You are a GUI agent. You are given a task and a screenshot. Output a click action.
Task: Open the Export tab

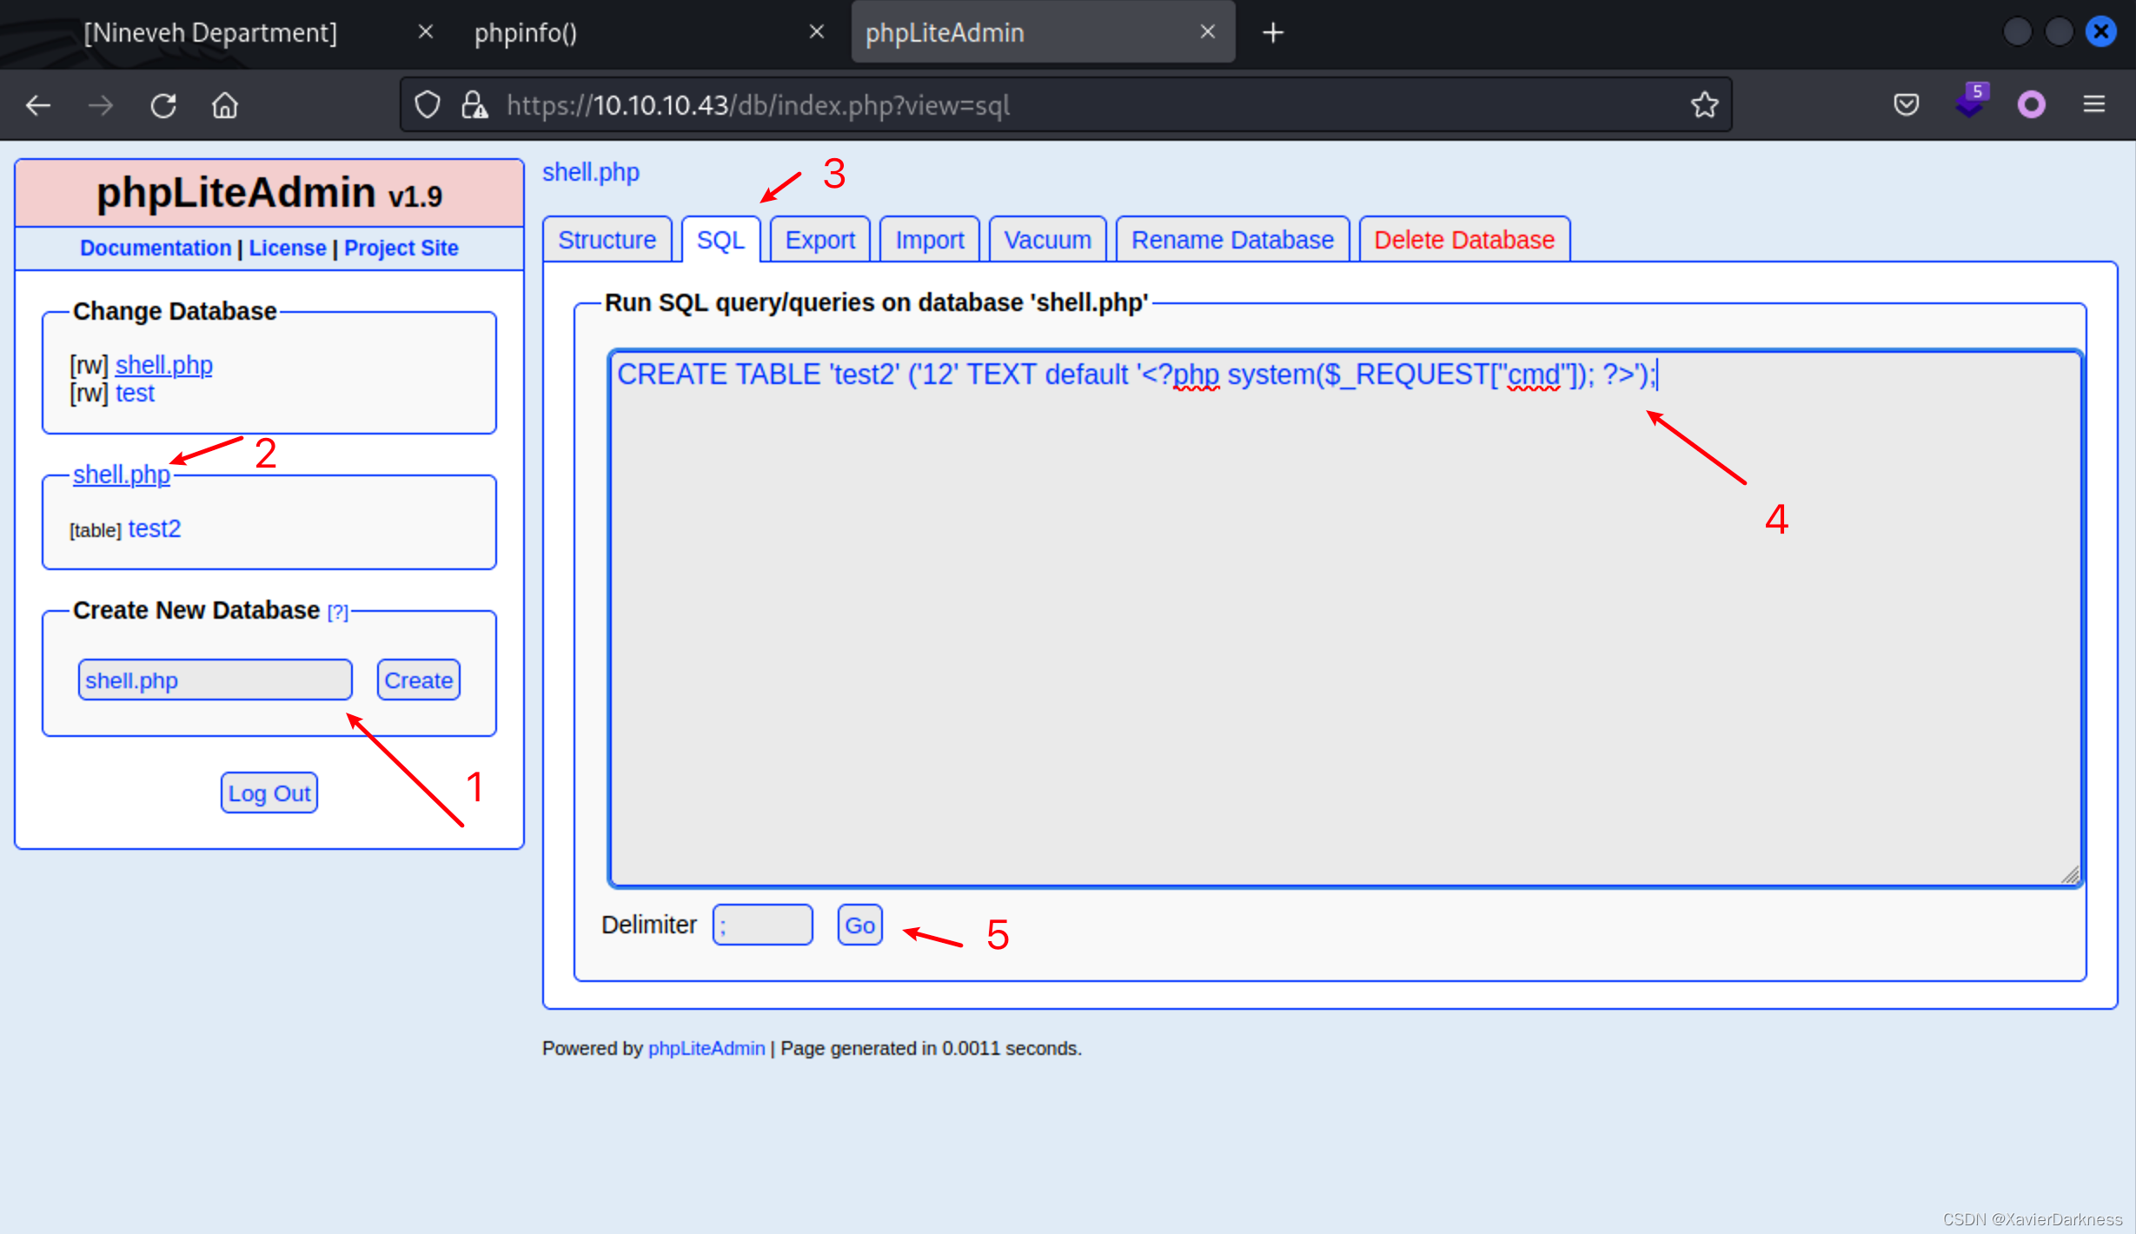pyautogui.click(x=819, y=240)
